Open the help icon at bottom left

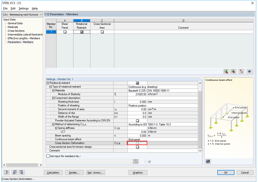pos(6,172)
